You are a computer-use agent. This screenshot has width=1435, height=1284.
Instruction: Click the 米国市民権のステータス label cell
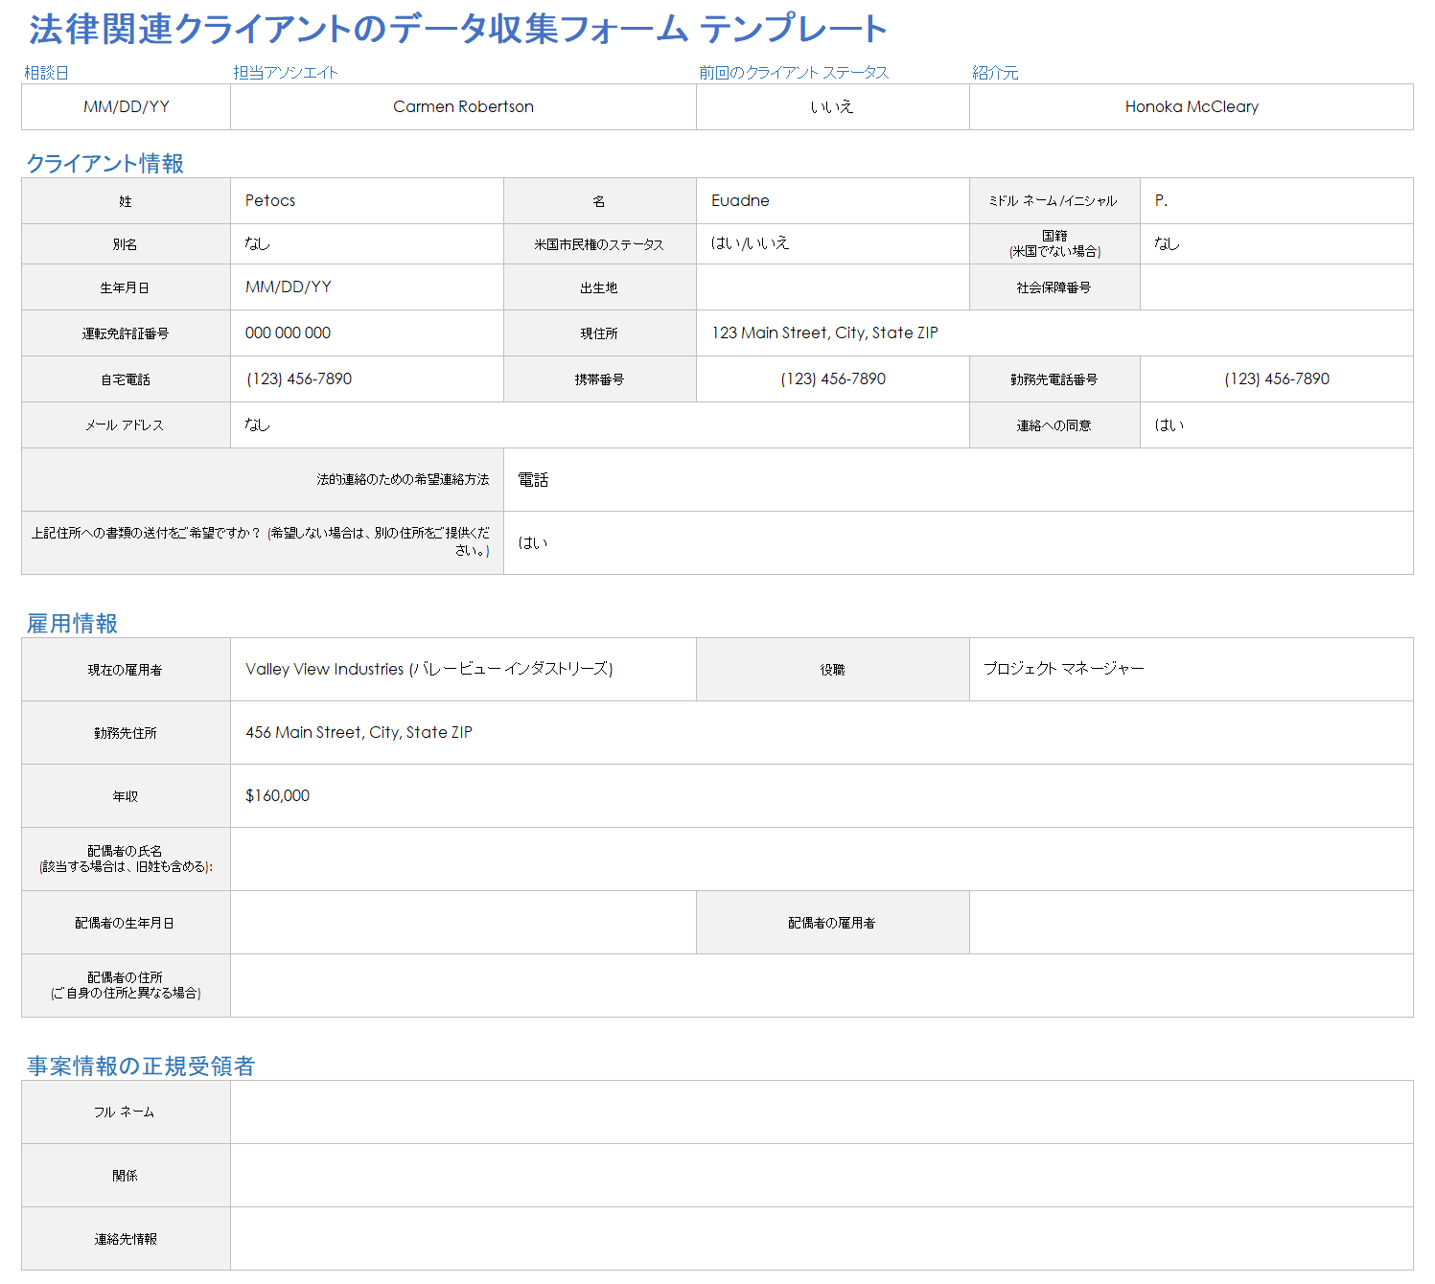(599, 243)
